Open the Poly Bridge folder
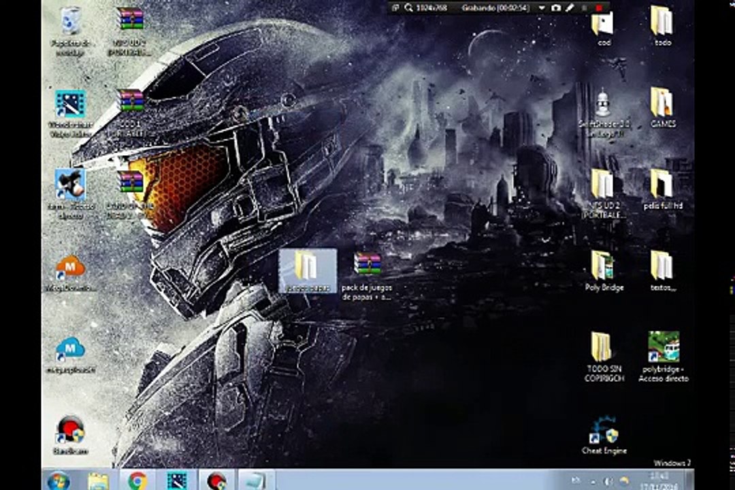Viewport: 735px width, 490px height. point(604,271)
